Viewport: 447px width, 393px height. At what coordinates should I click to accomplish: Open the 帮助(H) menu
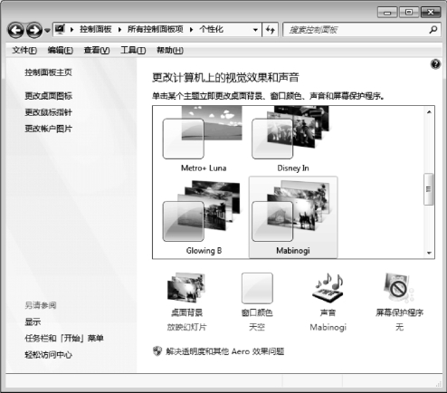[x=170, y=50]
